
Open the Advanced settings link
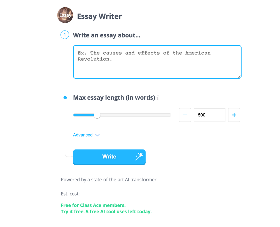coord(83,135)
